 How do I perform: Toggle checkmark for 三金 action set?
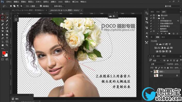click(151, 18)
